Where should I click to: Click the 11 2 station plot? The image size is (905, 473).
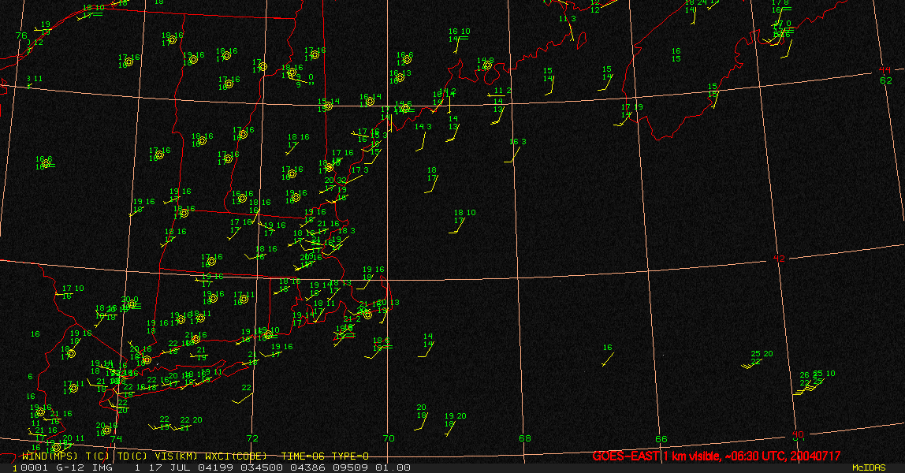(x=503, y=91)
